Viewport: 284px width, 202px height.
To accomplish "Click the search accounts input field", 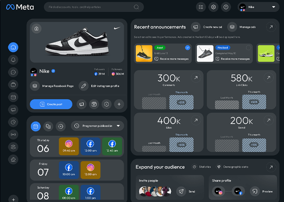I will point(94,7).
